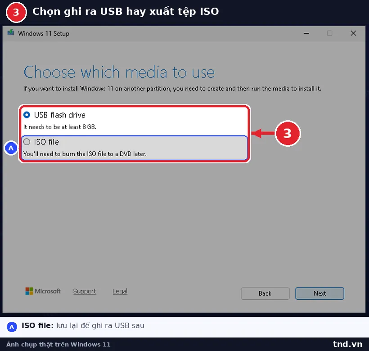Select the ISO file radio option
This screenshot has height=351, width=369.
pos(27,142)
